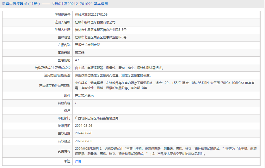
Task: Select product name 牙根管长度测定仪
Action: 87,45
